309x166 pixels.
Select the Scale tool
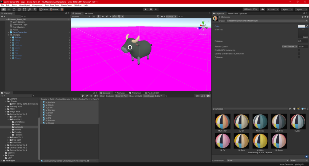pyautogui.click(x=19, y=9)
